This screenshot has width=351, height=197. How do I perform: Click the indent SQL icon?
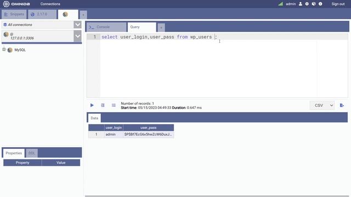pyautogui.click(x=103, y=105)
